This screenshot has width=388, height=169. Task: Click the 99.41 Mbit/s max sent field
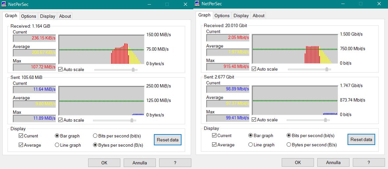228,118
